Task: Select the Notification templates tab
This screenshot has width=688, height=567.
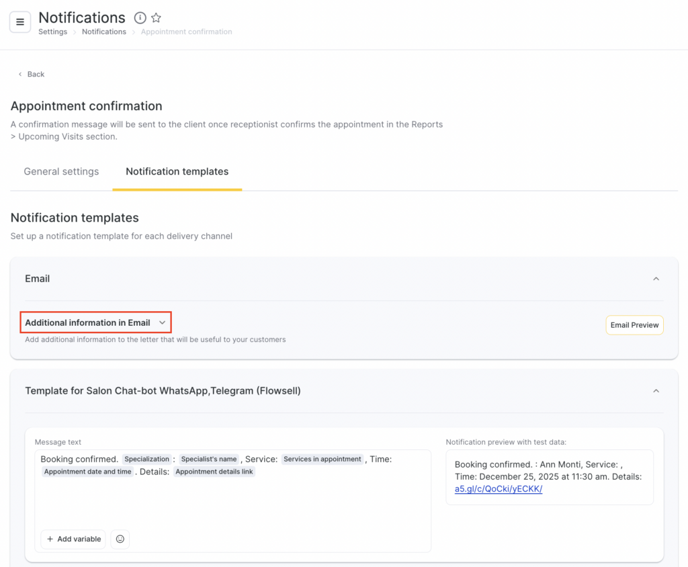Action: [x=177, y=171]
